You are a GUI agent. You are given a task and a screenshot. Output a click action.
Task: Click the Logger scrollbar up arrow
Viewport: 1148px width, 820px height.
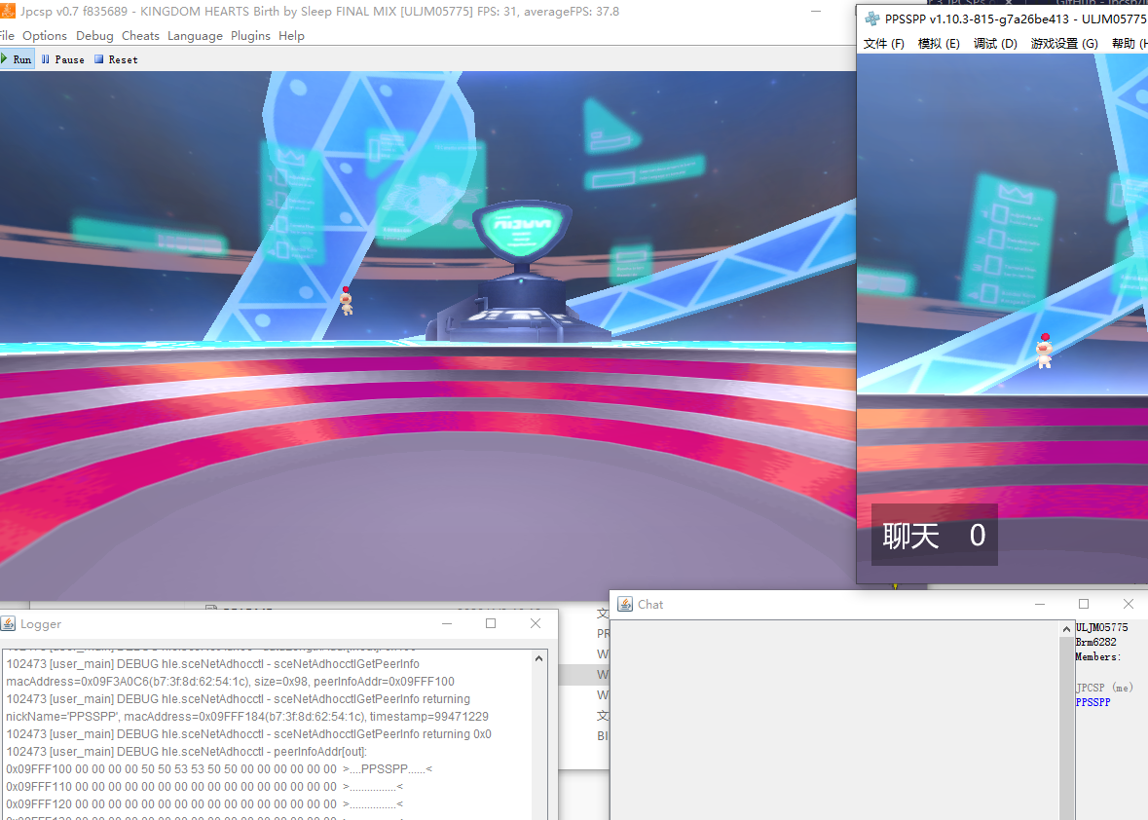click(539, 659)
